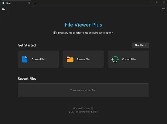
Task: Maximize the File Viewer Plus window
Action: [157, 2]
